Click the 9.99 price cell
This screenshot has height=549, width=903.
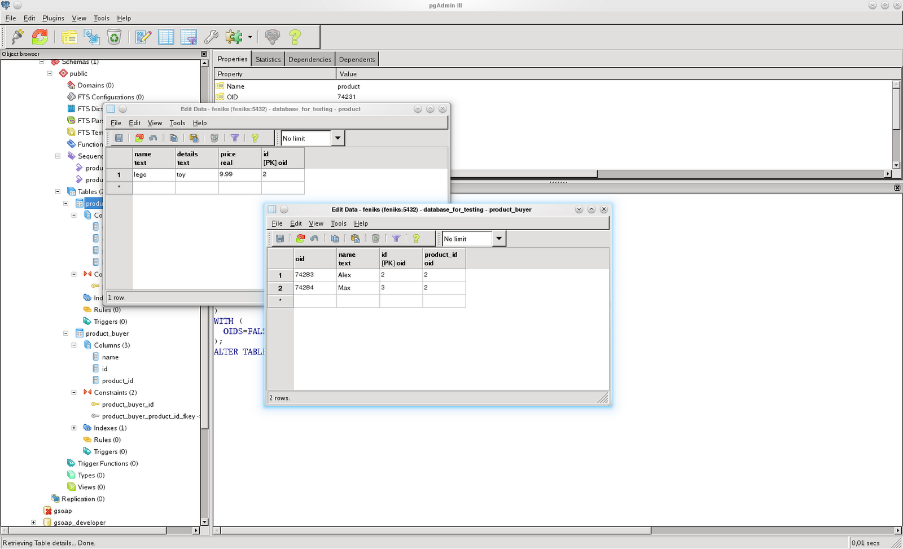click(239, 174)
